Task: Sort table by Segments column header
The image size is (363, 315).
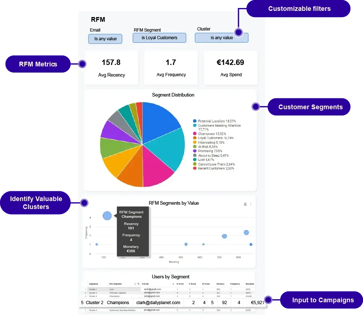Action: pyautogui.click(x=93, y=284)
